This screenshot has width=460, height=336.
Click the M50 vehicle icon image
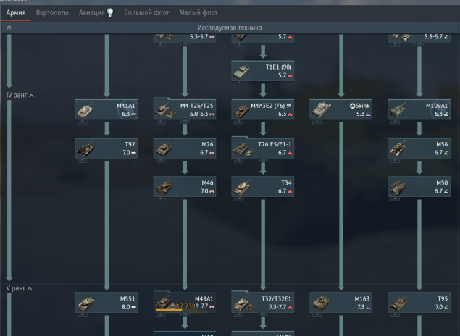click(398, 188)
